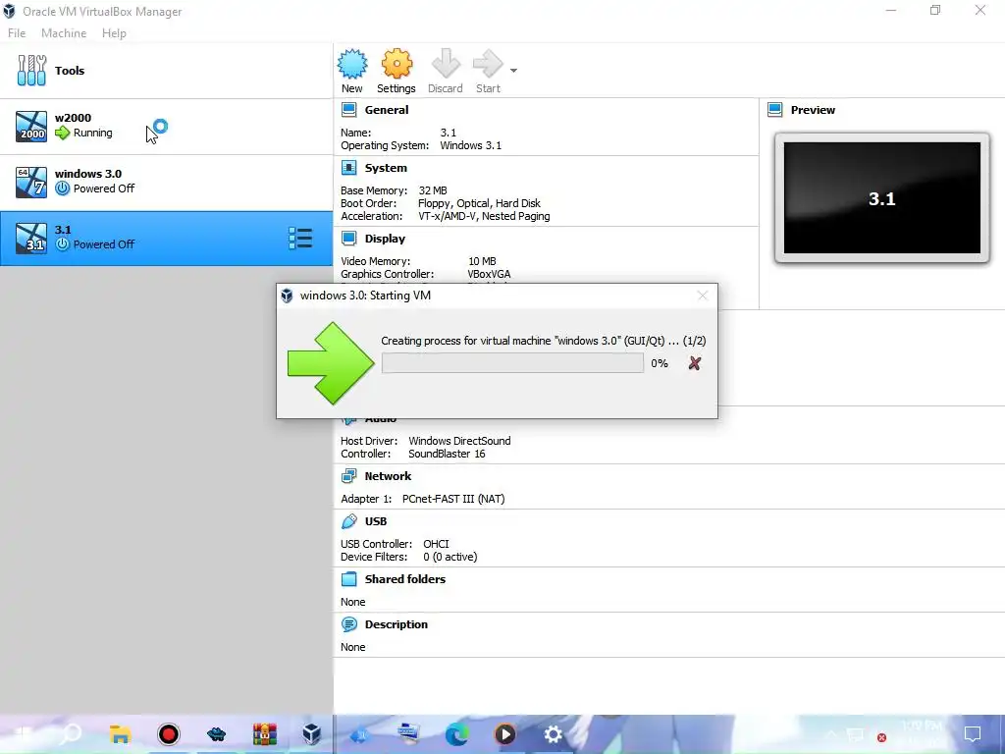This screenshot has height=754, width=1005.
Task: Click the '10 MB' video memory value
Action: tap(482, 261)
